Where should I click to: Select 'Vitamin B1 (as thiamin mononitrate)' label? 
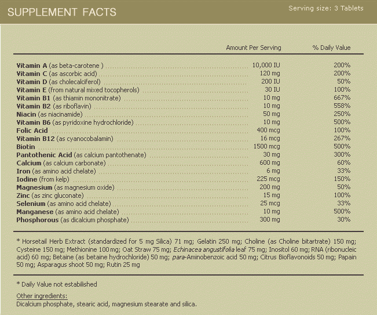(68, 98)
